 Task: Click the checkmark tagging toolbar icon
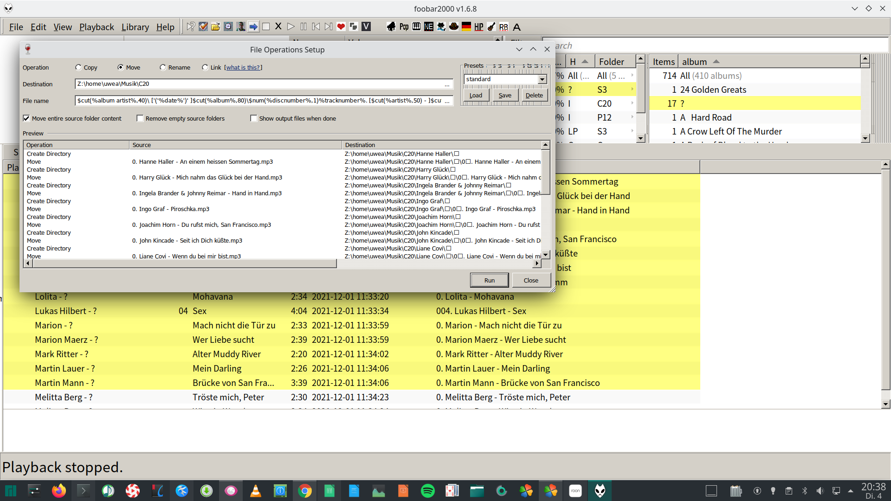click(x=203, y=26)
